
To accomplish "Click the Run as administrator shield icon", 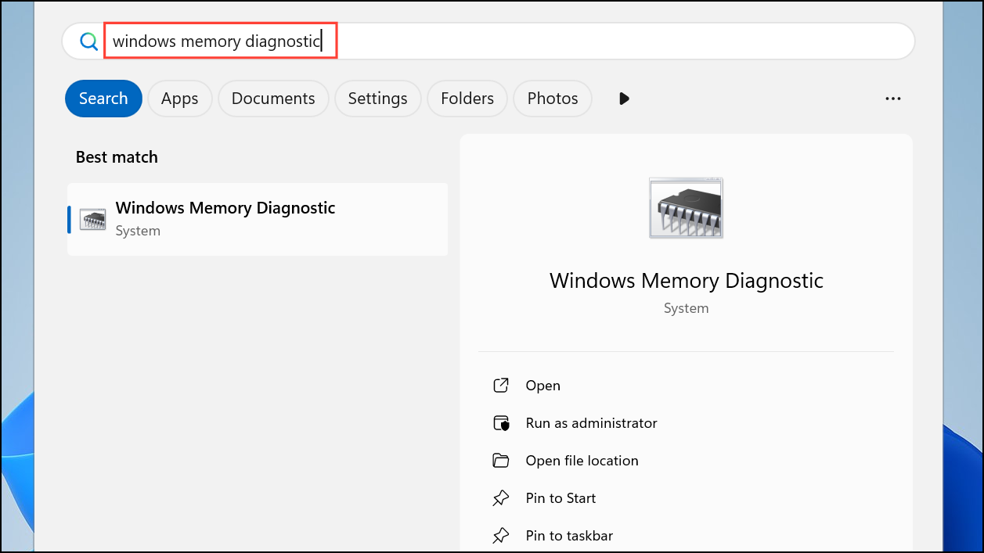I will pos(501,423).
